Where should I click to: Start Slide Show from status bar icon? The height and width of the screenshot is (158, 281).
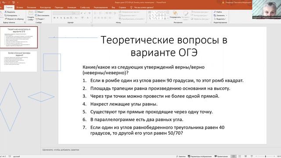click(x=252, y=156)
